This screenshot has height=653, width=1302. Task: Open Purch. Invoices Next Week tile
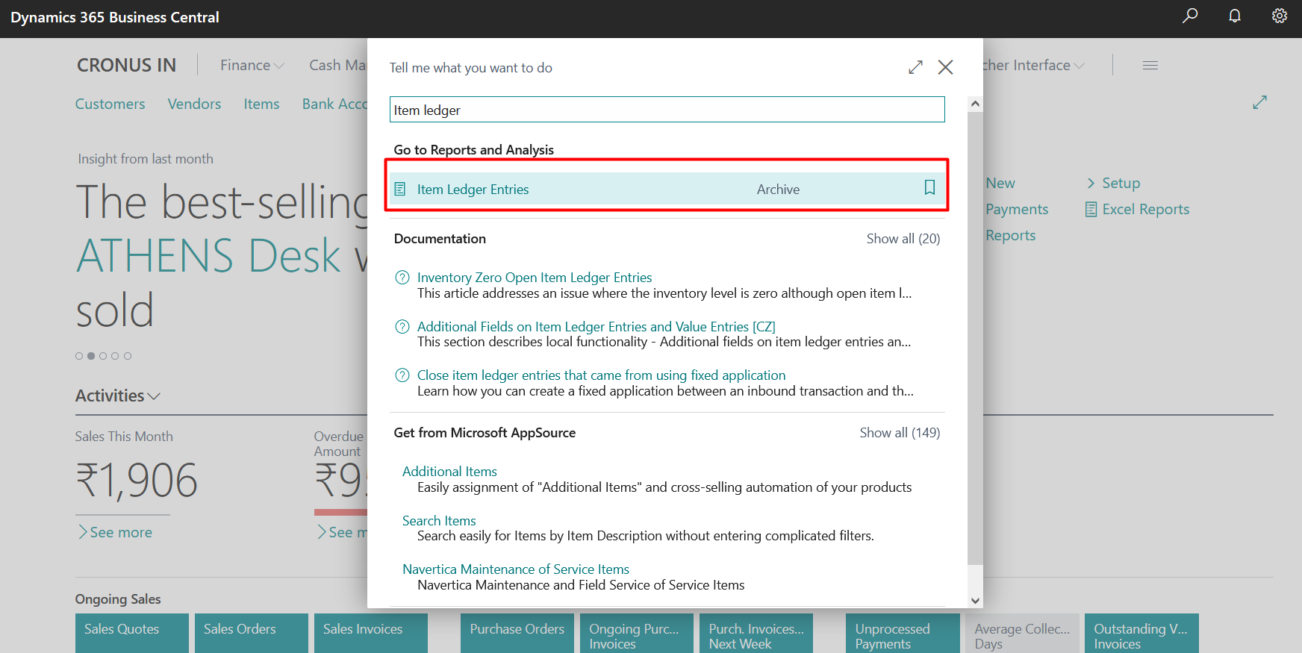[x=756, y=633]
